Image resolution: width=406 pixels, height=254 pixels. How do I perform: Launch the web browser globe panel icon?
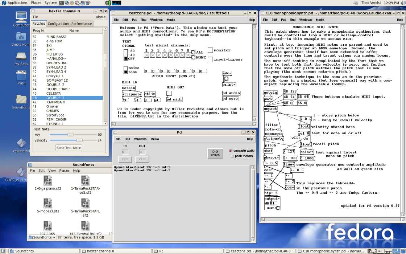tap(67, 3)
